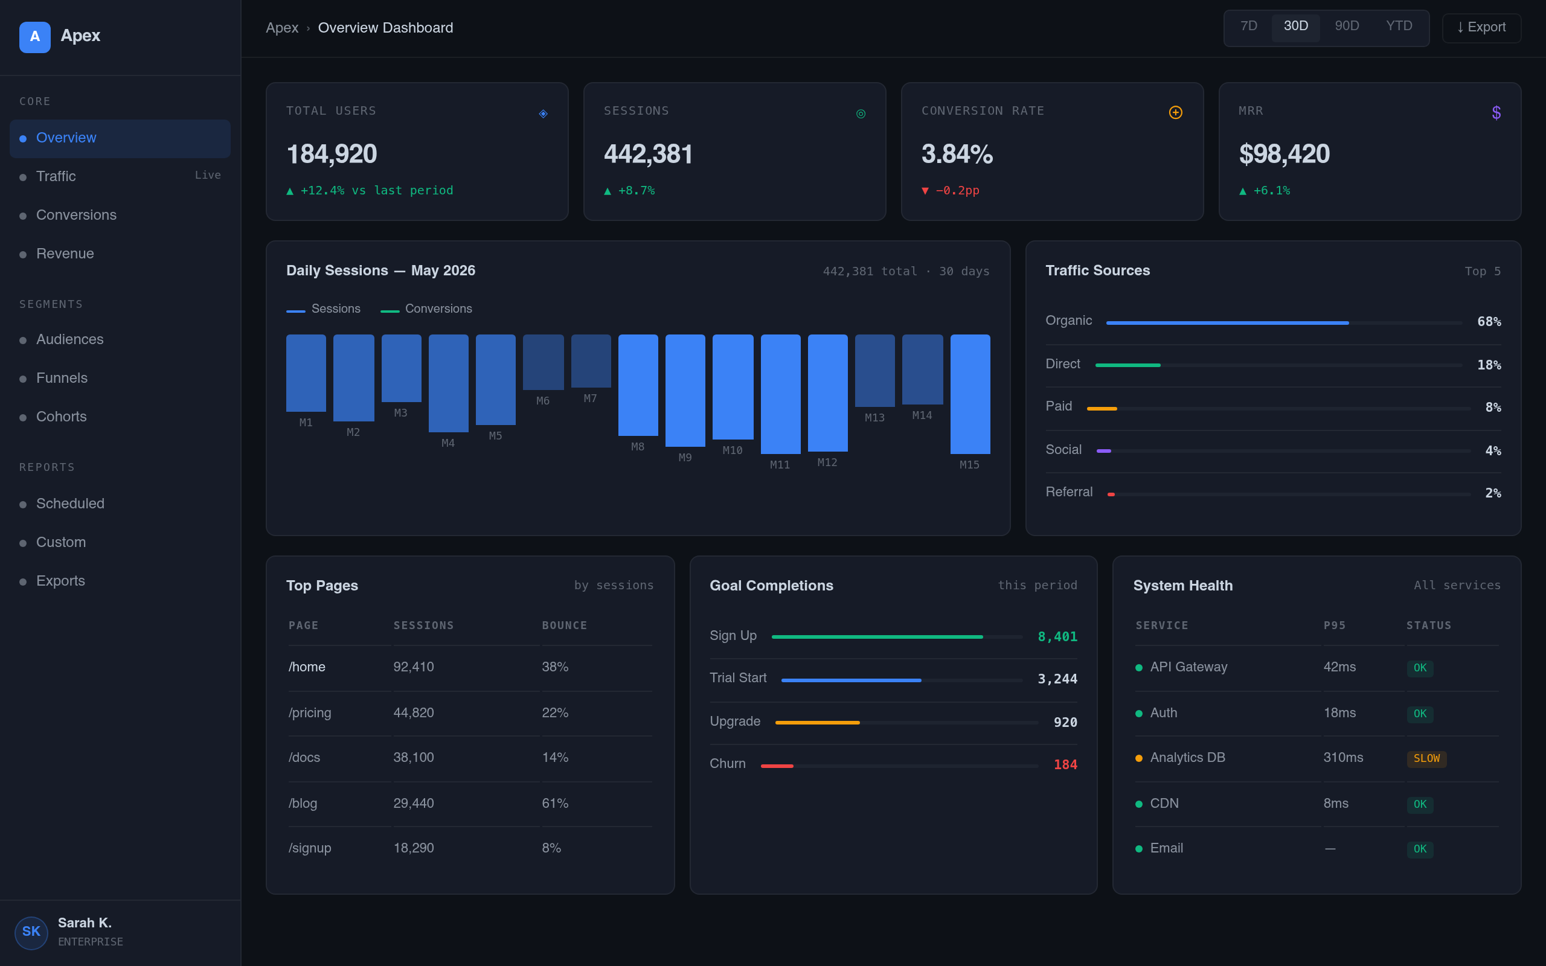This screenshot has width=1546, height=966.
Task: Click the Sarah K. user name
Action: (85, 923)
